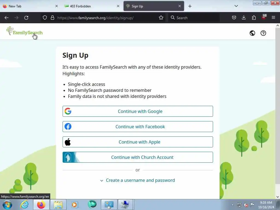Screen dimensions: 280x210
Task: Continue with Facebook
Action: click(138, 127)
